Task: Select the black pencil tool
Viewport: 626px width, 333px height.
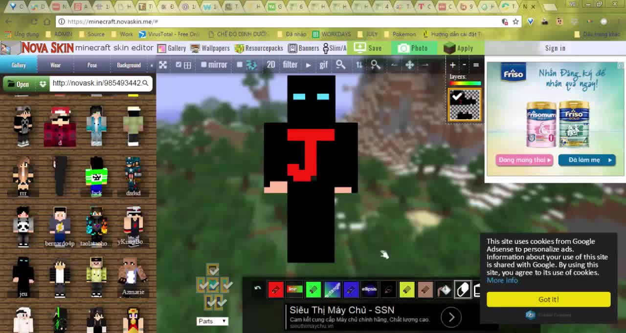Action: click(388, 290)
